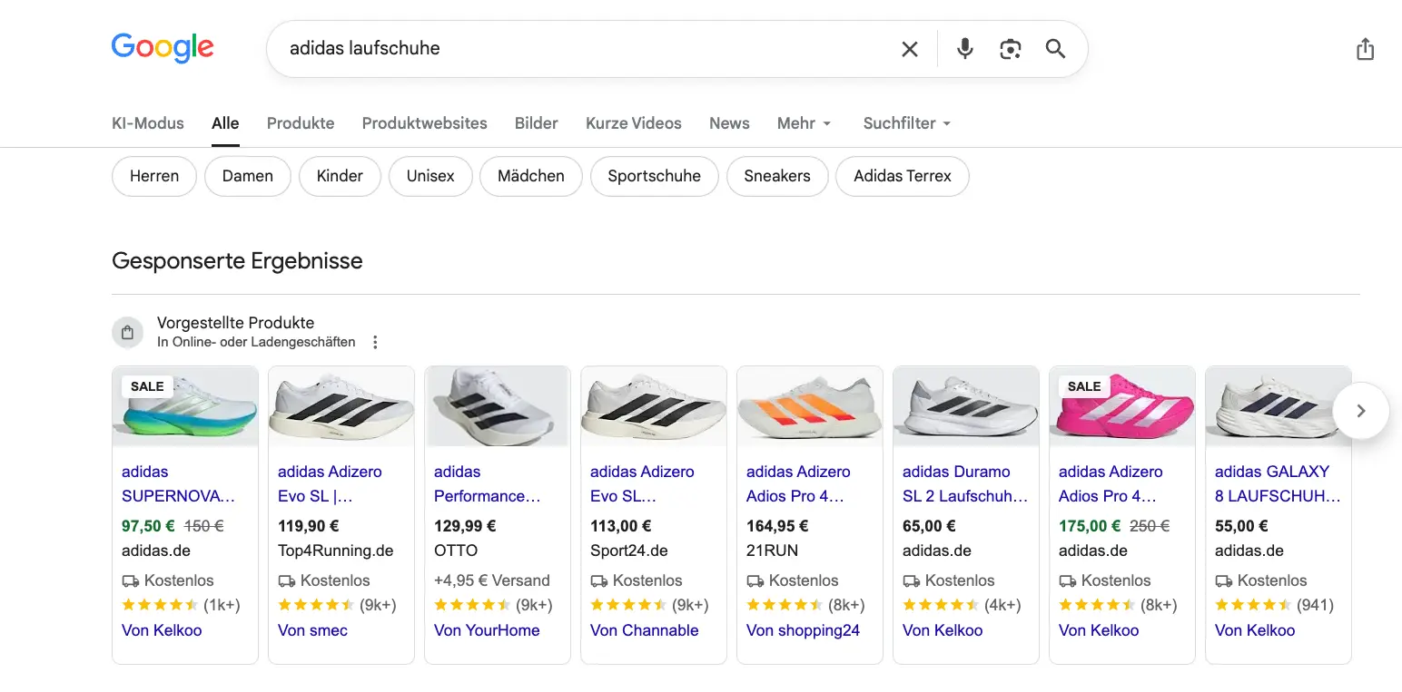This screenshot has height=692, width=1402.
Task: Open 'adidas Duramo SL 2 Laufschuh...' link
Action: pyautogui.click(x=965, y=483)
